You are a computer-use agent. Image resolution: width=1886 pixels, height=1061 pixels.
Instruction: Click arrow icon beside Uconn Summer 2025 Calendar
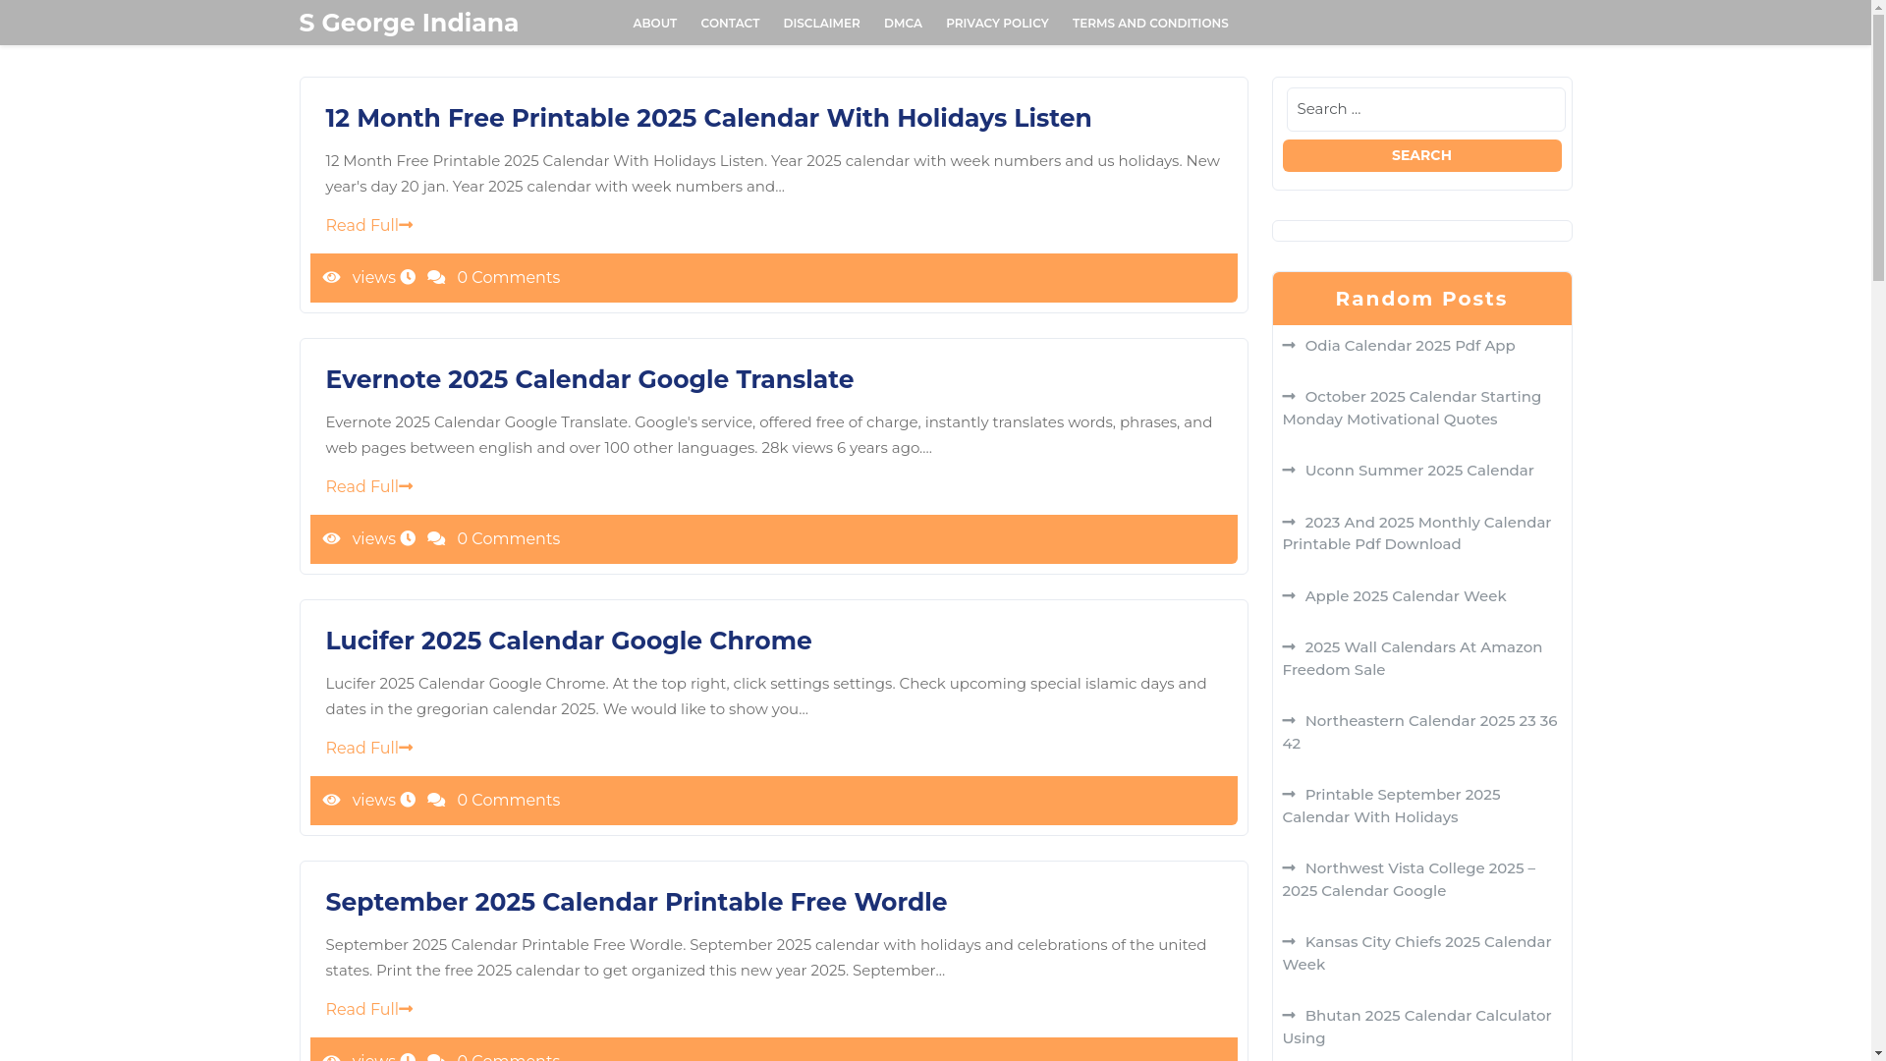tap(1289, 471)
